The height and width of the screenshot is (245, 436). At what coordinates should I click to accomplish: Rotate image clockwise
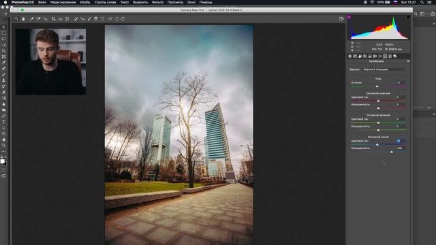tap(123, 19)
